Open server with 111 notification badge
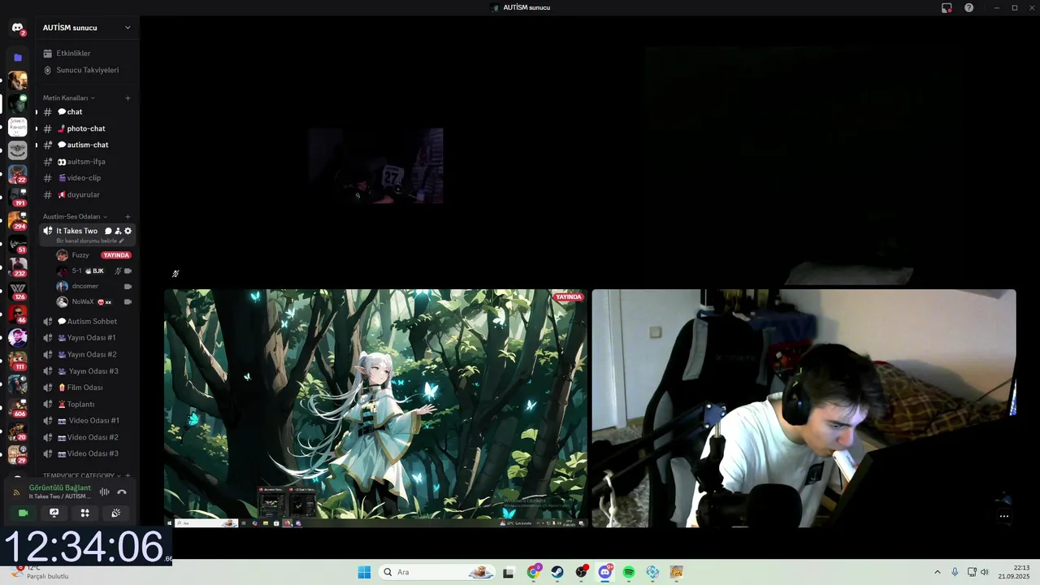Viewport: 1040px width, 585px height. [17, 360]
